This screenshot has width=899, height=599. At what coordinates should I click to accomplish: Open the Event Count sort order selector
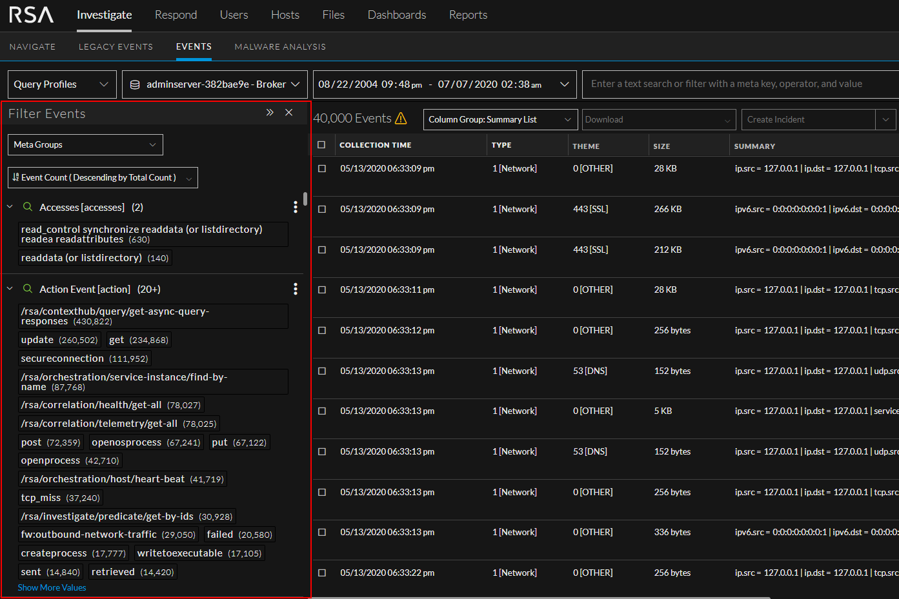coord(102,177)
